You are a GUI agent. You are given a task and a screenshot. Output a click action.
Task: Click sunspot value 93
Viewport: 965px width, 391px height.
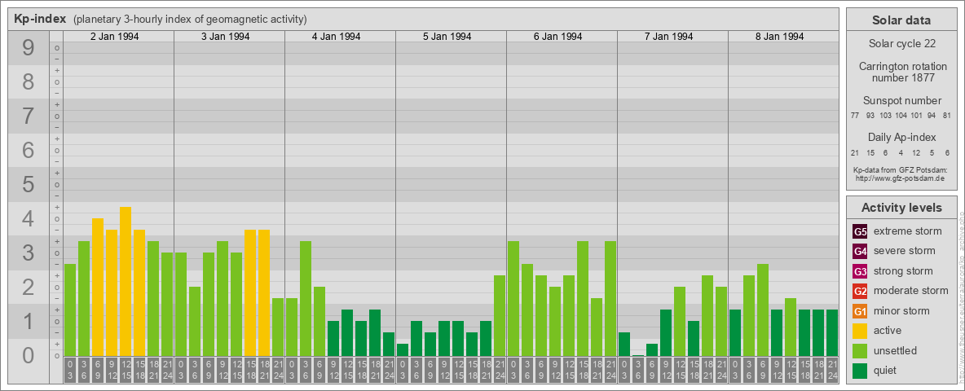(x=870, y=116)
